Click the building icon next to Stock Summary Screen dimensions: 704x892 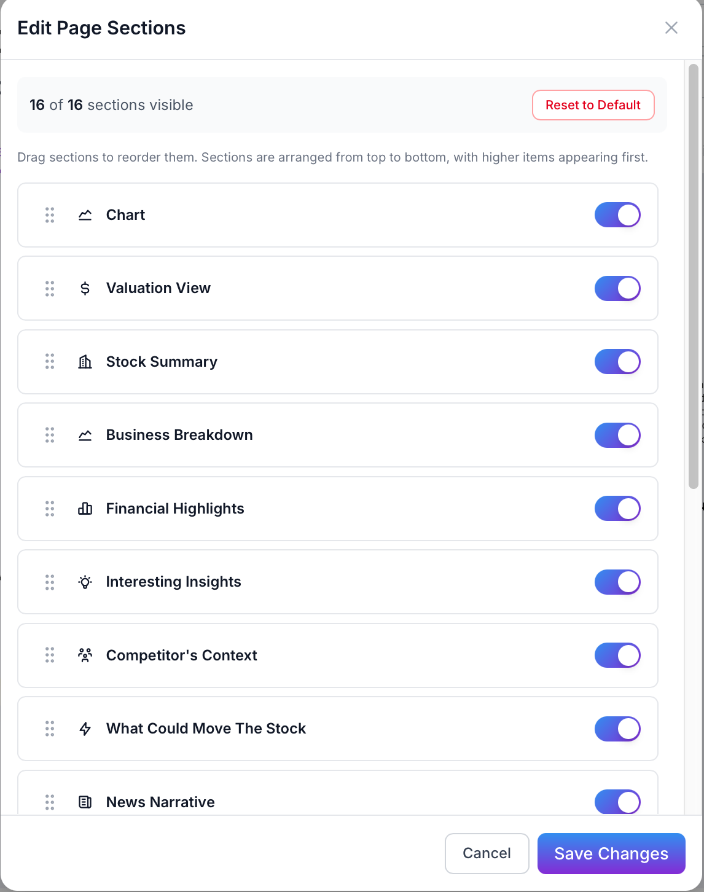point(85,362)
